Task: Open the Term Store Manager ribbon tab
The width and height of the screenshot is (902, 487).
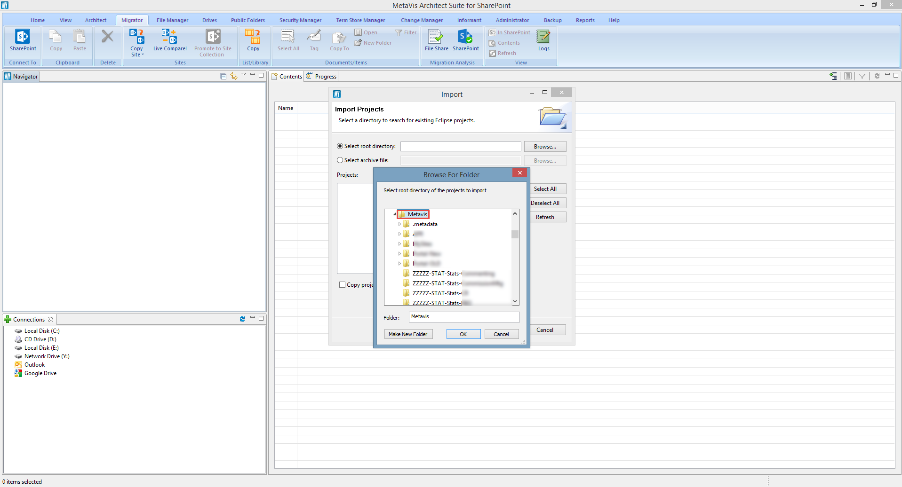Action: (x=360, y=20)
